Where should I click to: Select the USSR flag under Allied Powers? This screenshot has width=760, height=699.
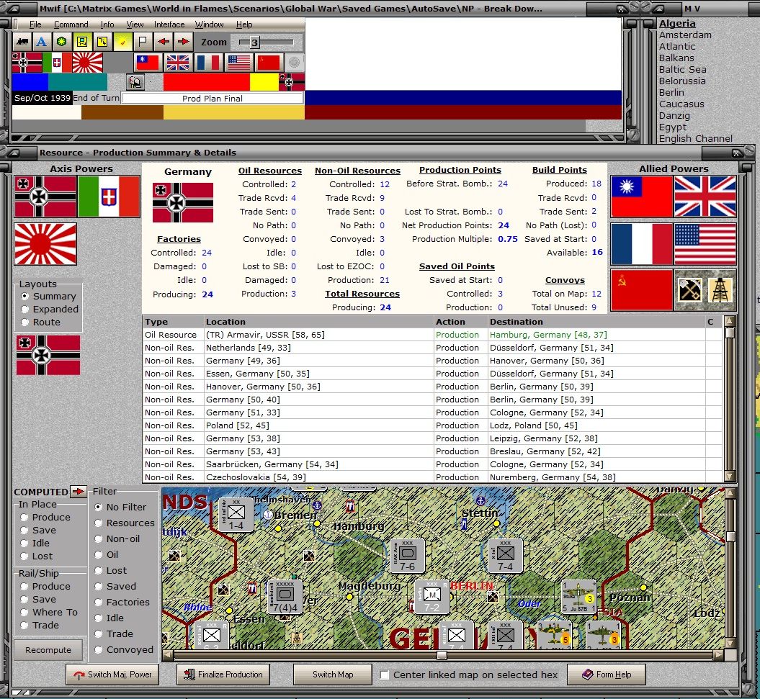click(x=641, y=291)
